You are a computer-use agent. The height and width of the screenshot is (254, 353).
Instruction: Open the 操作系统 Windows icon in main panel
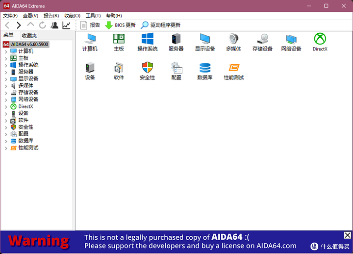147,42
